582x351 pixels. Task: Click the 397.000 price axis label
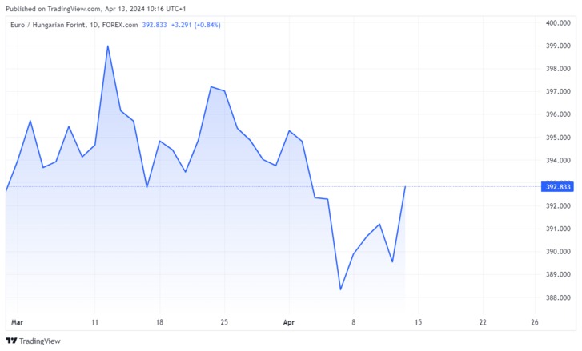click(x=556, y=92)
